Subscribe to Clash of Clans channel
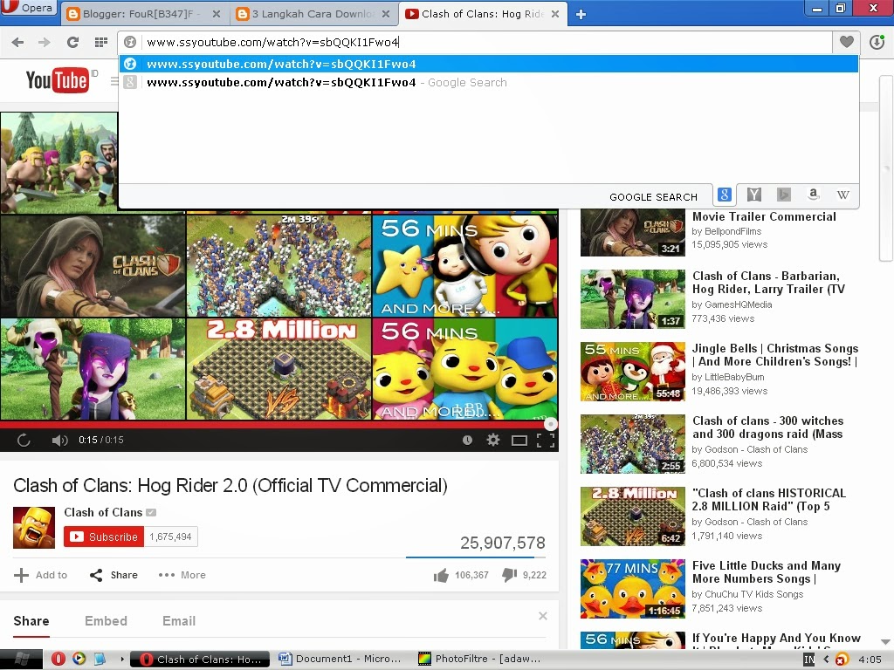This screenshot has width=894, height=670. [x=104, y=537]
